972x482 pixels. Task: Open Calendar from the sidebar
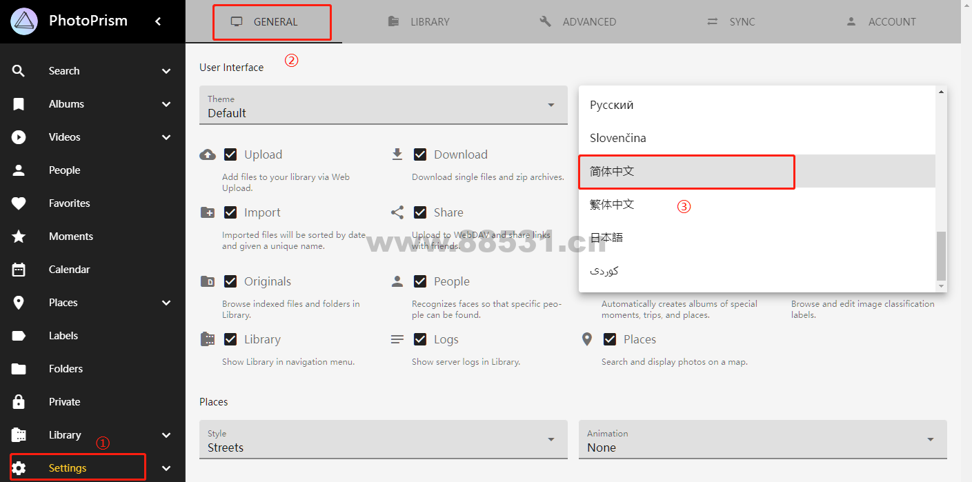(x=92, y=270)
